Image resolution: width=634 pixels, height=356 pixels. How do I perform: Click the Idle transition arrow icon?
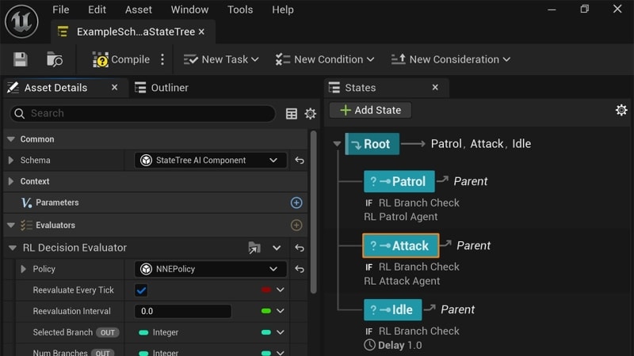coord(430,308)
